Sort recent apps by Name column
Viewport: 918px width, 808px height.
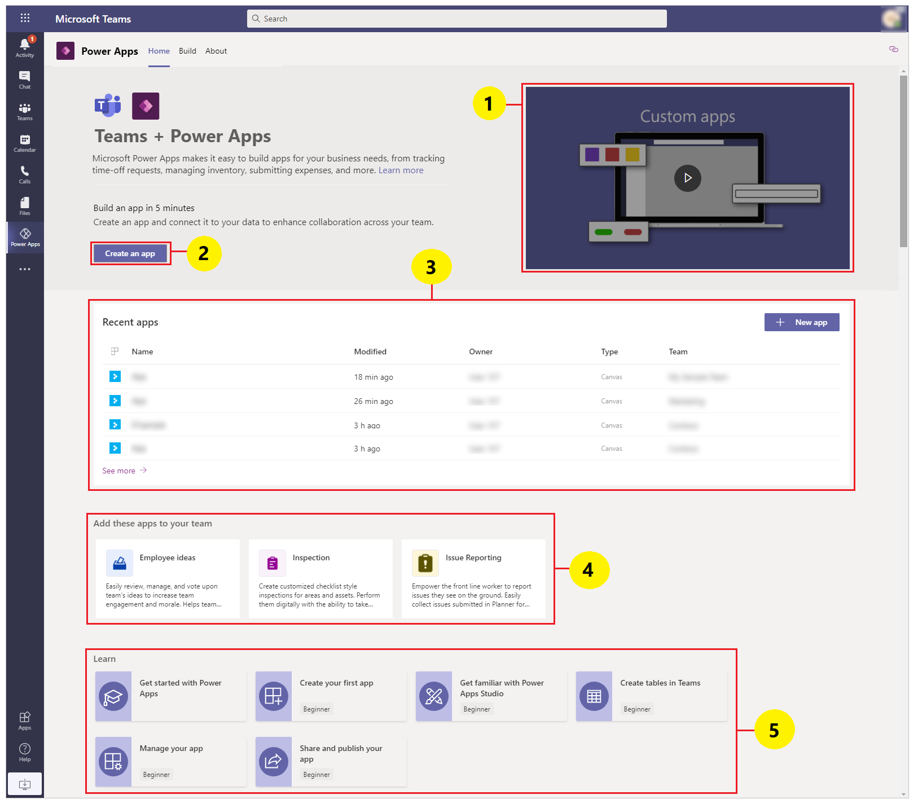(x=142, y=352)
